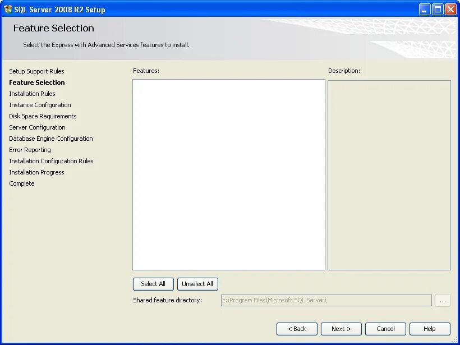The height and width of the screenshot is (345, 460).
Task: Select Installation Progress step
Action: (36, 172)
